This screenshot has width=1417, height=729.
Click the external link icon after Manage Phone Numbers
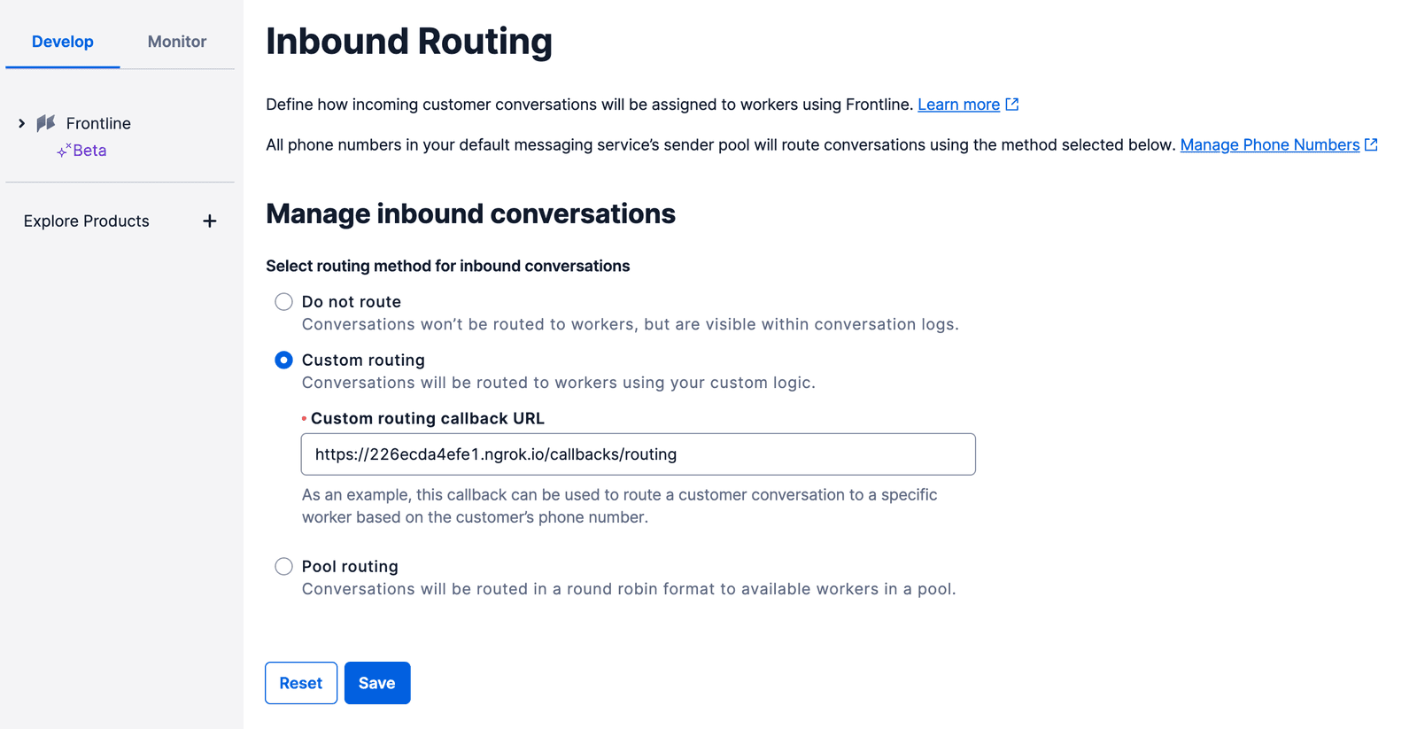[1372, 143]
